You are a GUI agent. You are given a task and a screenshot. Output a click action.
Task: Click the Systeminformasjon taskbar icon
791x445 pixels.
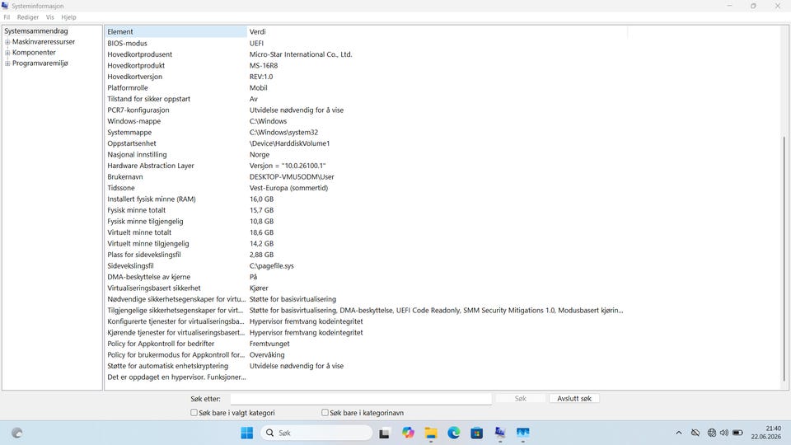tap(500, 433)
